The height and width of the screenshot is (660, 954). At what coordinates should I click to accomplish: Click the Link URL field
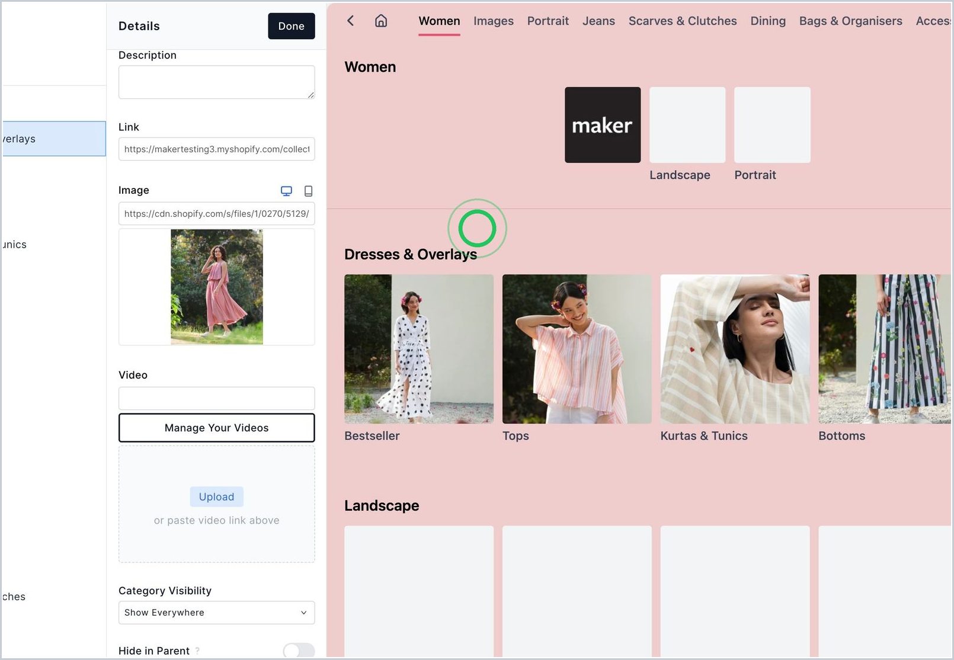point(216,149)
